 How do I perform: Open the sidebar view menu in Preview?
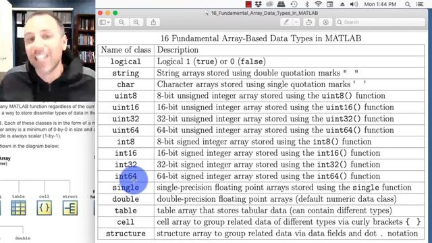click(105, 22)
